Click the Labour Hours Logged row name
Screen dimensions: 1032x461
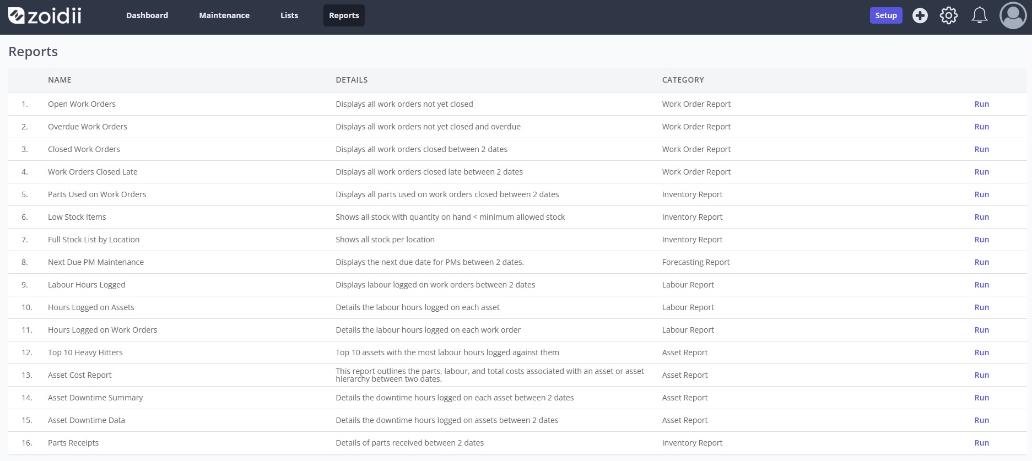87,285
